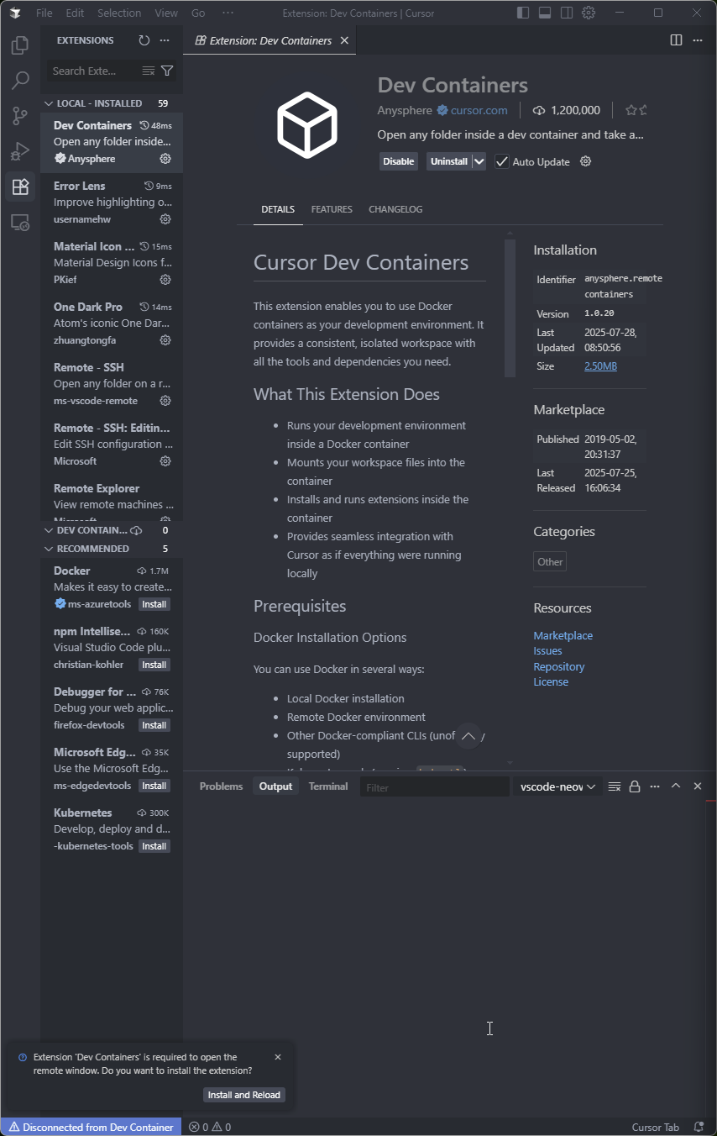Collapse the Local - Installed section
This screenshot has width=717, height=1136.
pyautogui.click(x=99, y=103)
